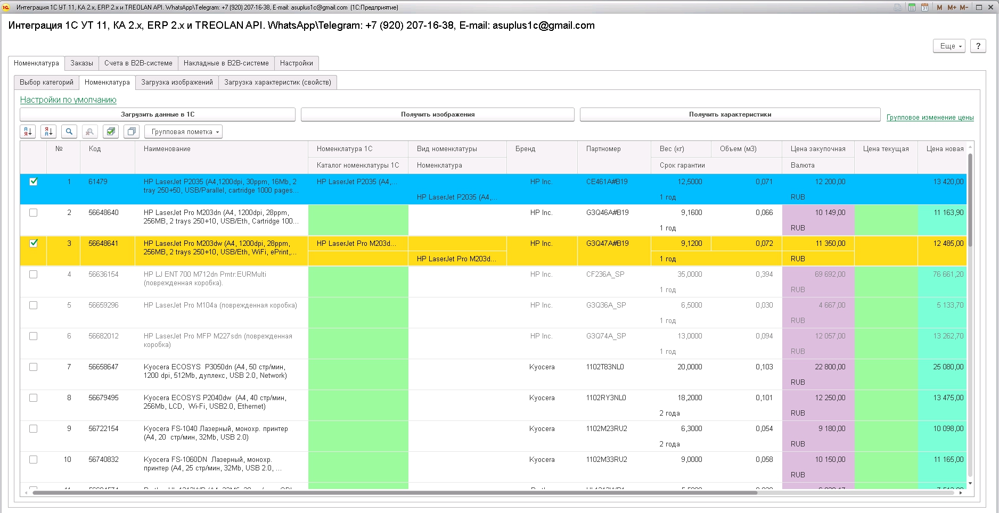
Task: Open the Настройки по умолчанию link
Action: coord(68,100)
